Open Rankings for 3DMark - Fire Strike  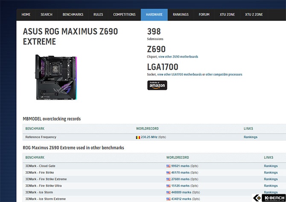pos(271,172)
